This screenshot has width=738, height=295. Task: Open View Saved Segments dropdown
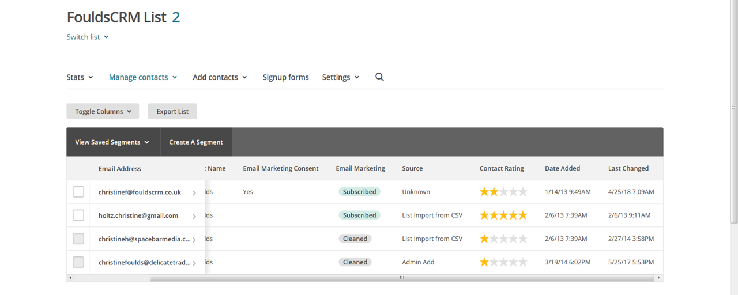(x=112, y=142)
